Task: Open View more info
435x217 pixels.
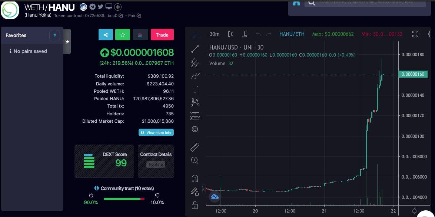Action: [x=156, y=133]
